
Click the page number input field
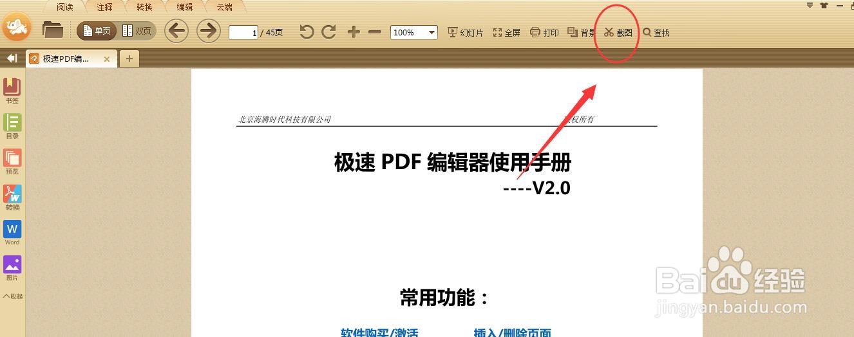(x=243, y=32)
